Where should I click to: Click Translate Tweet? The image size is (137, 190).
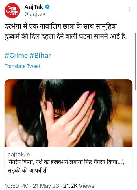(x=23, y=66)
